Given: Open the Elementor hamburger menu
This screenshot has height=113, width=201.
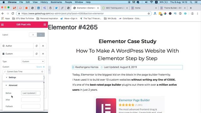Looking at the screenshot, I should [x=3, y=24].
